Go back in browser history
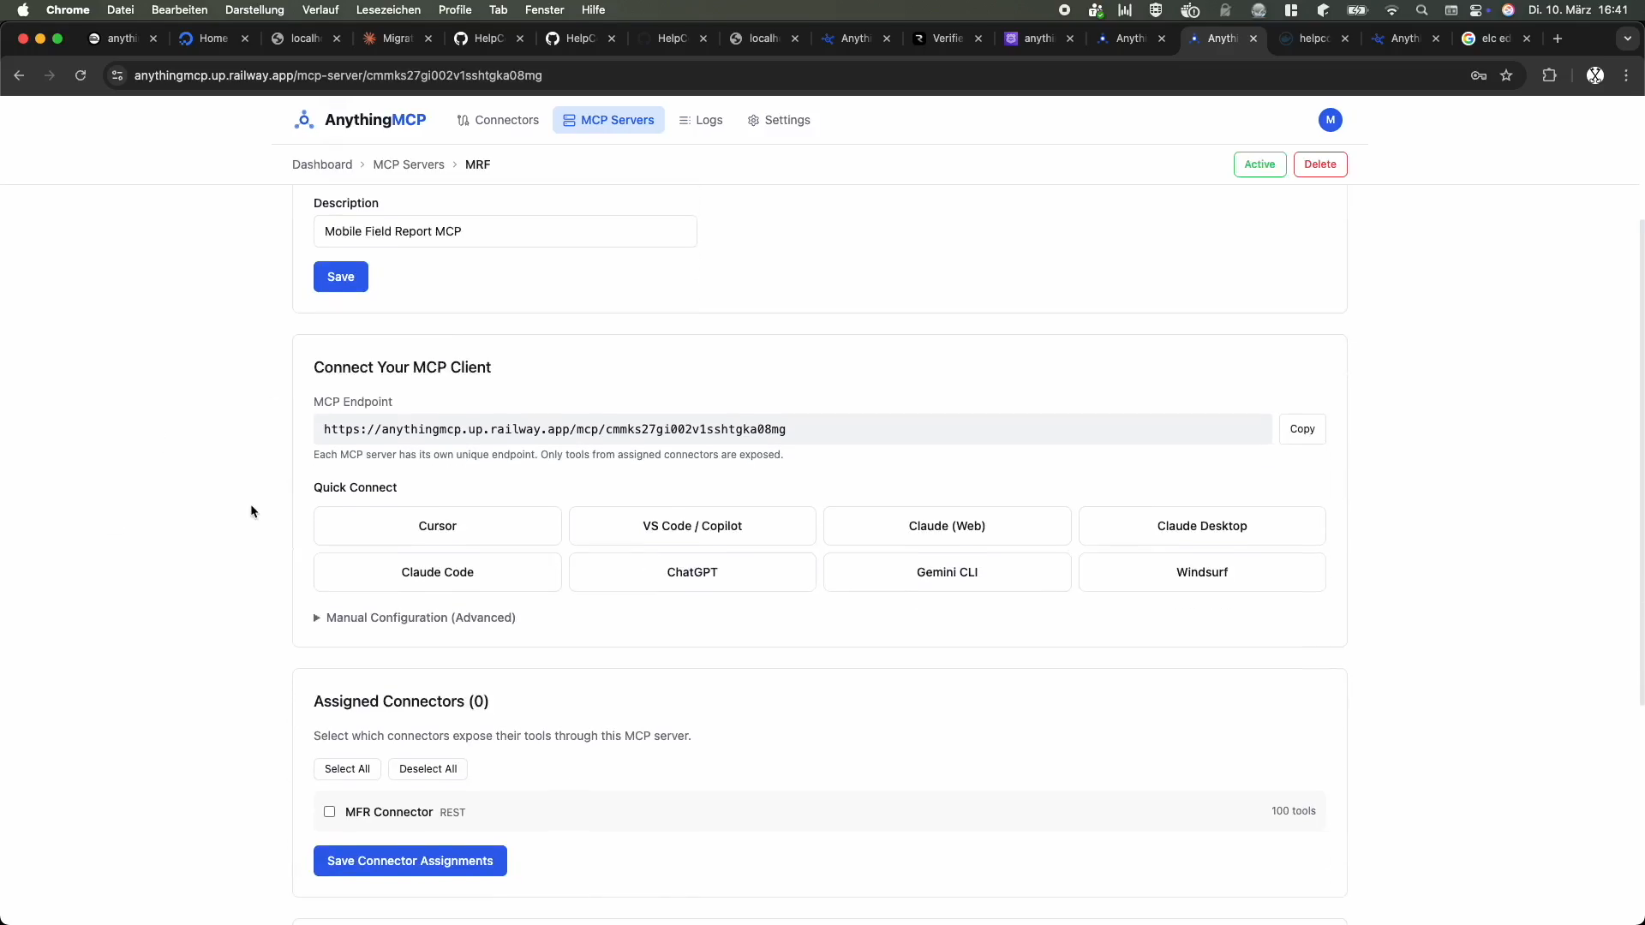The image size is (1645, 925). 19,75
